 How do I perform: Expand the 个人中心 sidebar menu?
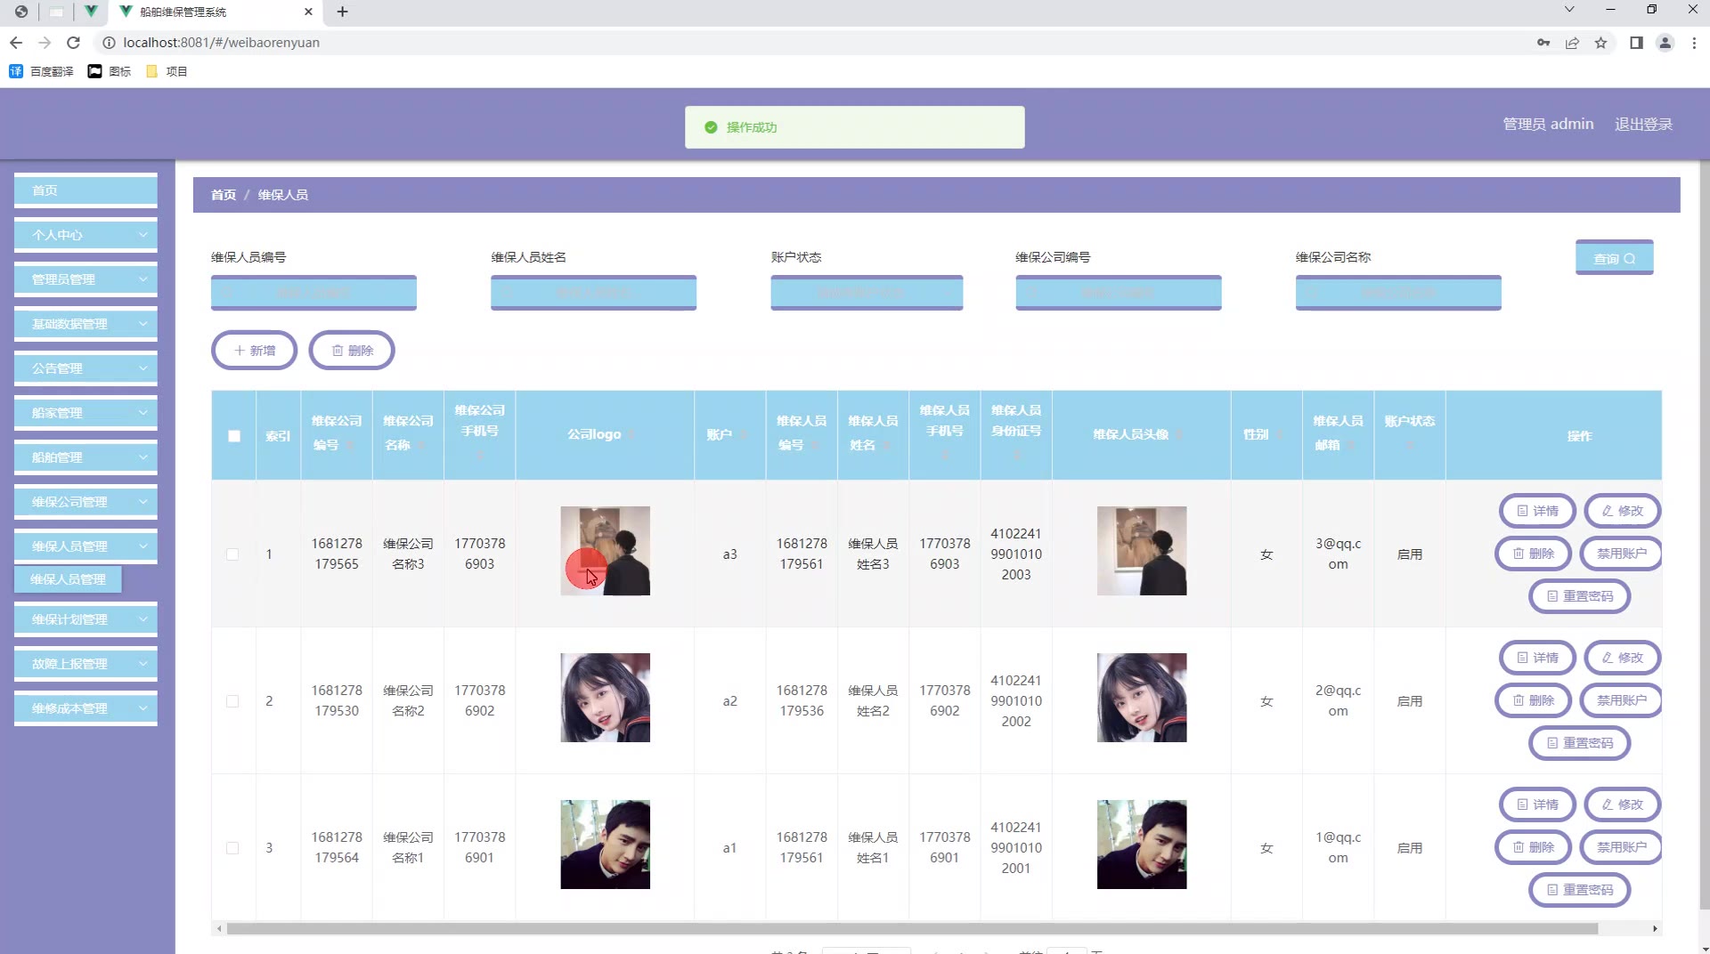(x=85, y=235)
